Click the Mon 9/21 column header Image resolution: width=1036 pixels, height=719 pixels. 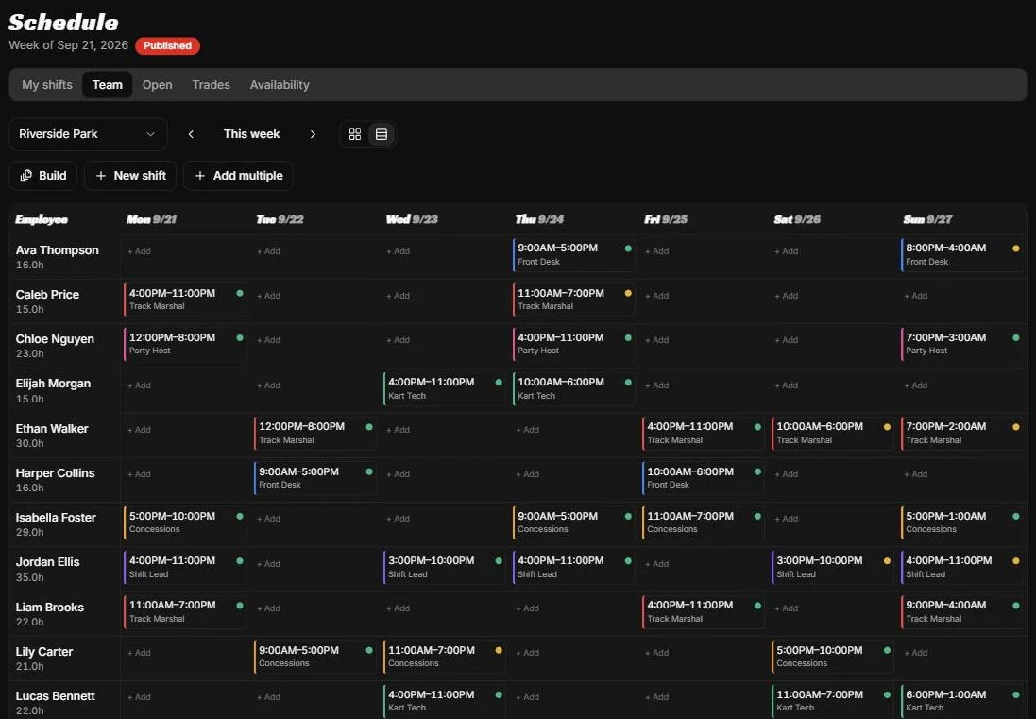tap(151, 219)
